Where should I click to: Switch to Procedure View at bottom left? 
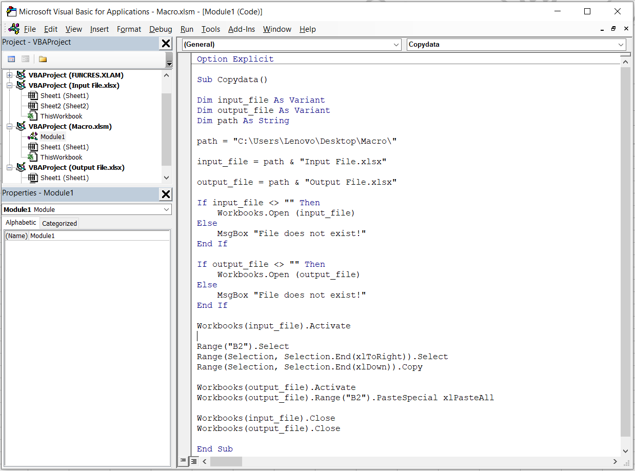184,461
